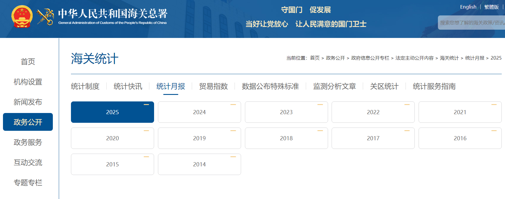Go to 首页 in the sidebar
The height and width of the screenshot is (199, 505).
(28, 62)
